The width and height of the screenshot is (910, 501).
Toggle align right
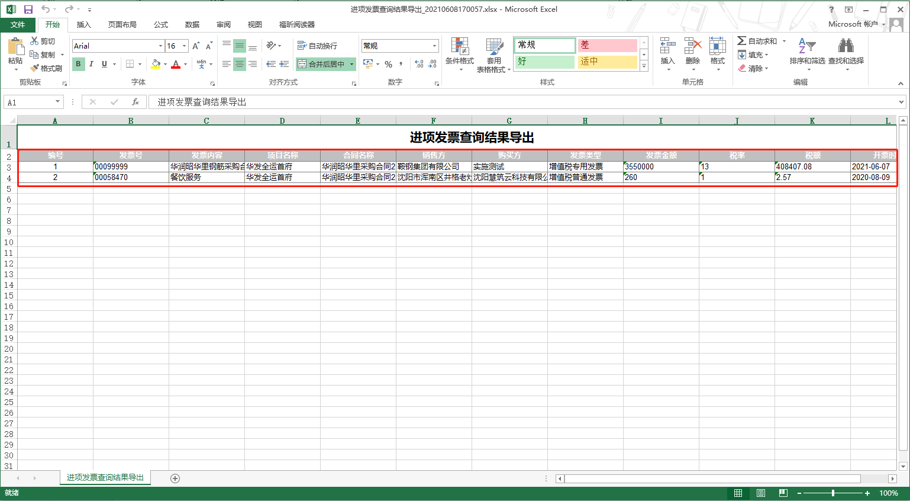coord(253,64)
